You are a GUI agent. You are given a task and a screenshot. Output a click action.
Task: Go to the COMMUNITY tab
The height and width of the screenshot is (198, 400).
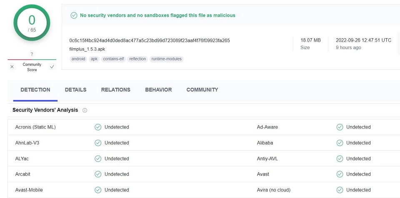click(x=202, y=90)
